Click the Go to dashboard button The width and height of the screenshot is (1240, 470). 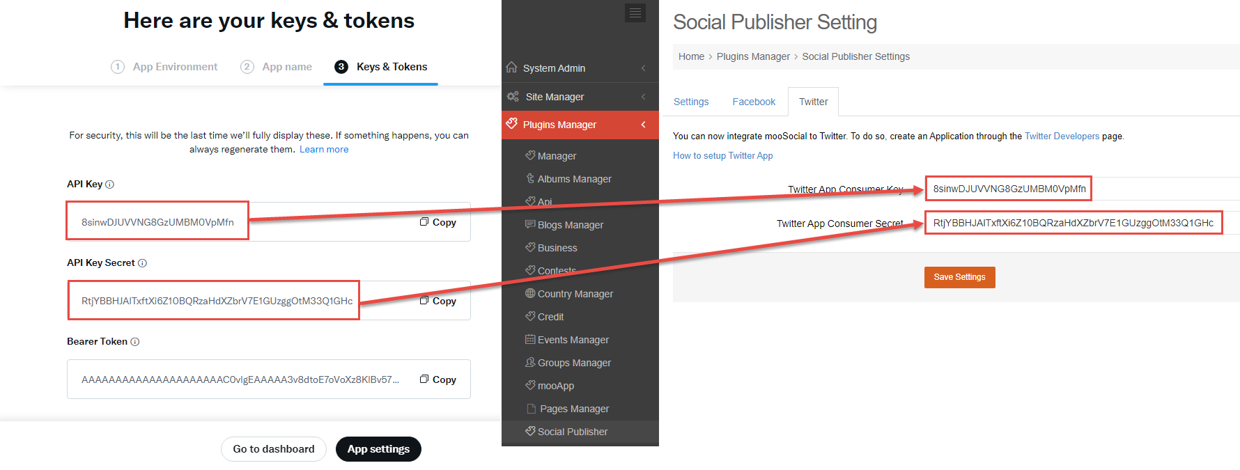(274, 449)
